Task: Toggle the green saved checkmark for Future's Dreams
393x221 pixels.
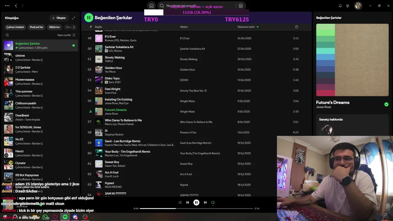Action: pos(386,104)
